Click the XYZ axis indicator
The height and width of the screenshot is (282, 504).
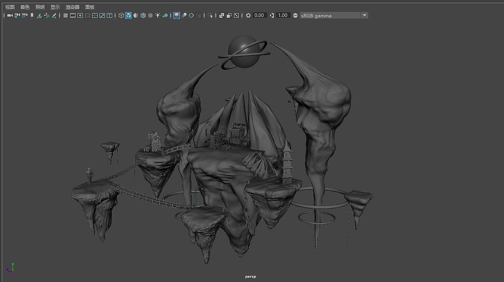11,267
